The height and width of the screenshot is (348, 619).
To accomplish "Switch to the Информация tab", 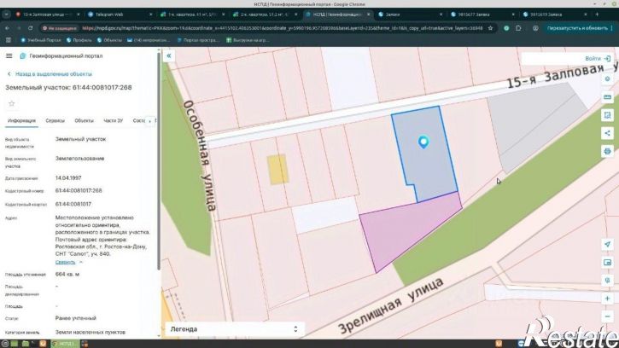I will (x=21, y=121).
